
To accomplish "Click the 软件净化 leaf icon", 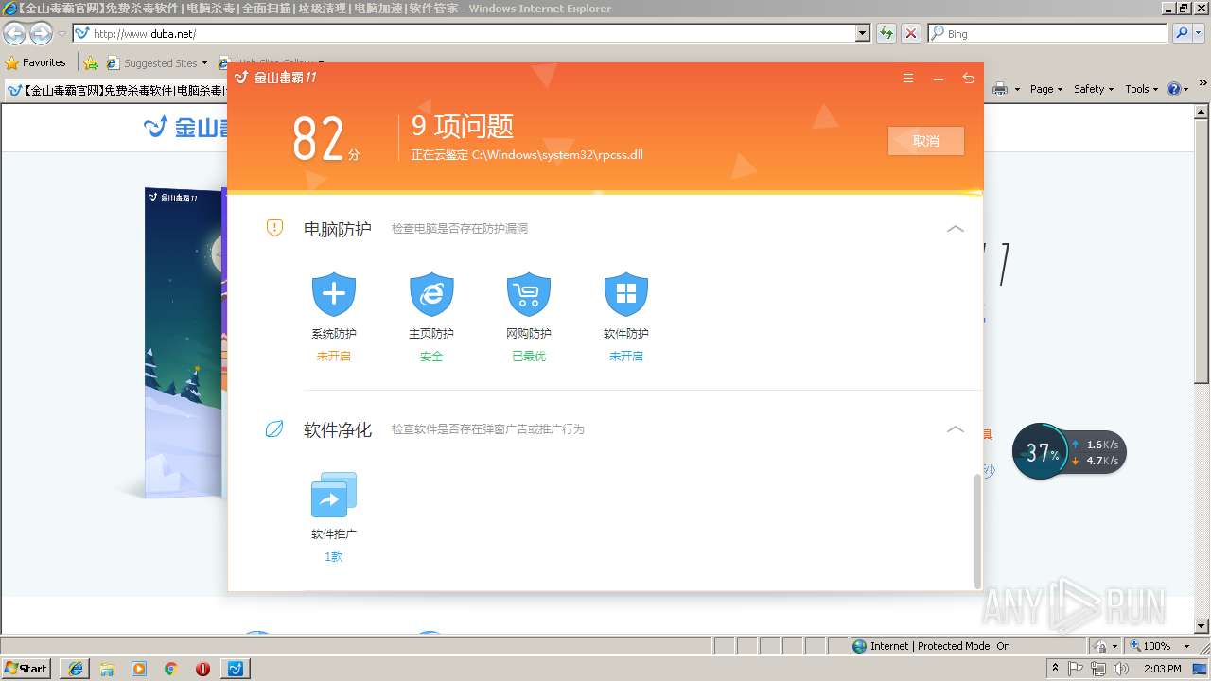I will click(x=274, y=429).
